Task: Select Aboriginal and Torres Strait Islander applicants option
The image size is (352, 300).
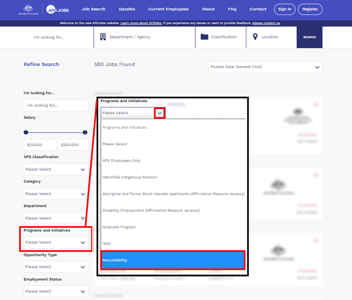Action: 173,194
